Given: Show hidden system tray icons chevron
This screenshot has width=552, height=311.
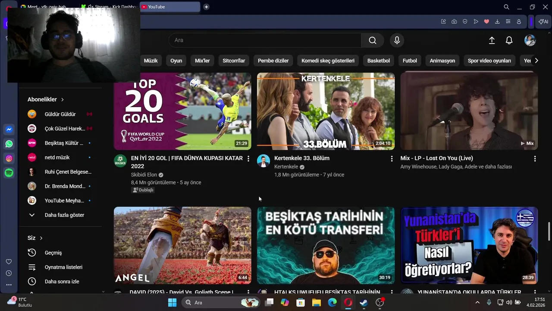Looking at the screenshot, I should (477, 302).
